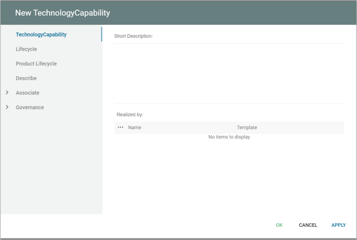This screenshot has width=357, height=240.
Task: Click the Governance chevron arrow
Action: (8, 107)
